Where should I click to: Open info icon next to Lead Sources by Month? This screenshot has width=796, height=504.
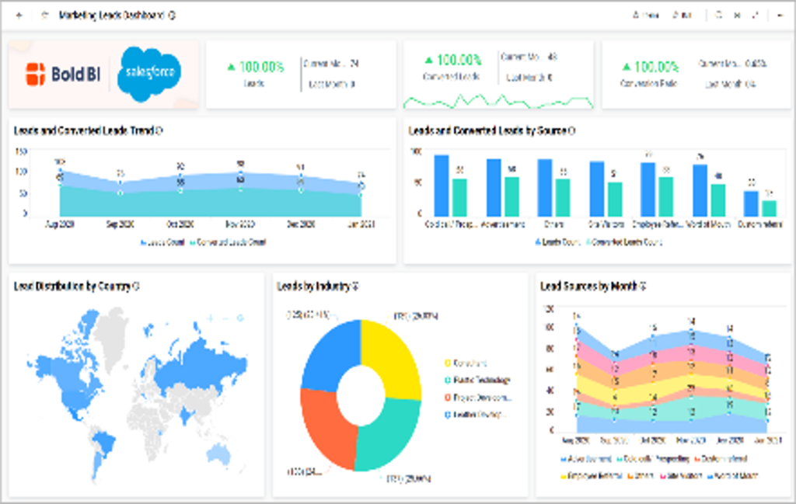click(643, 287)
